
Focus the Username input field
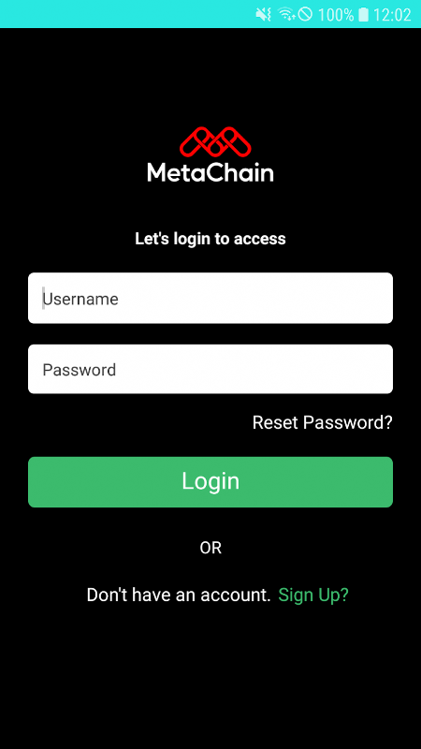[210, 298]
